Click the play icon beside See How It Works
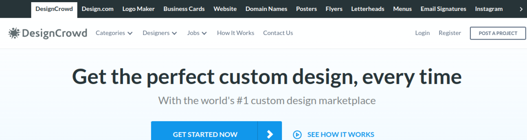The height and width of the screenshot is (140, 527). pyautogui.click(x=297, y=135)
